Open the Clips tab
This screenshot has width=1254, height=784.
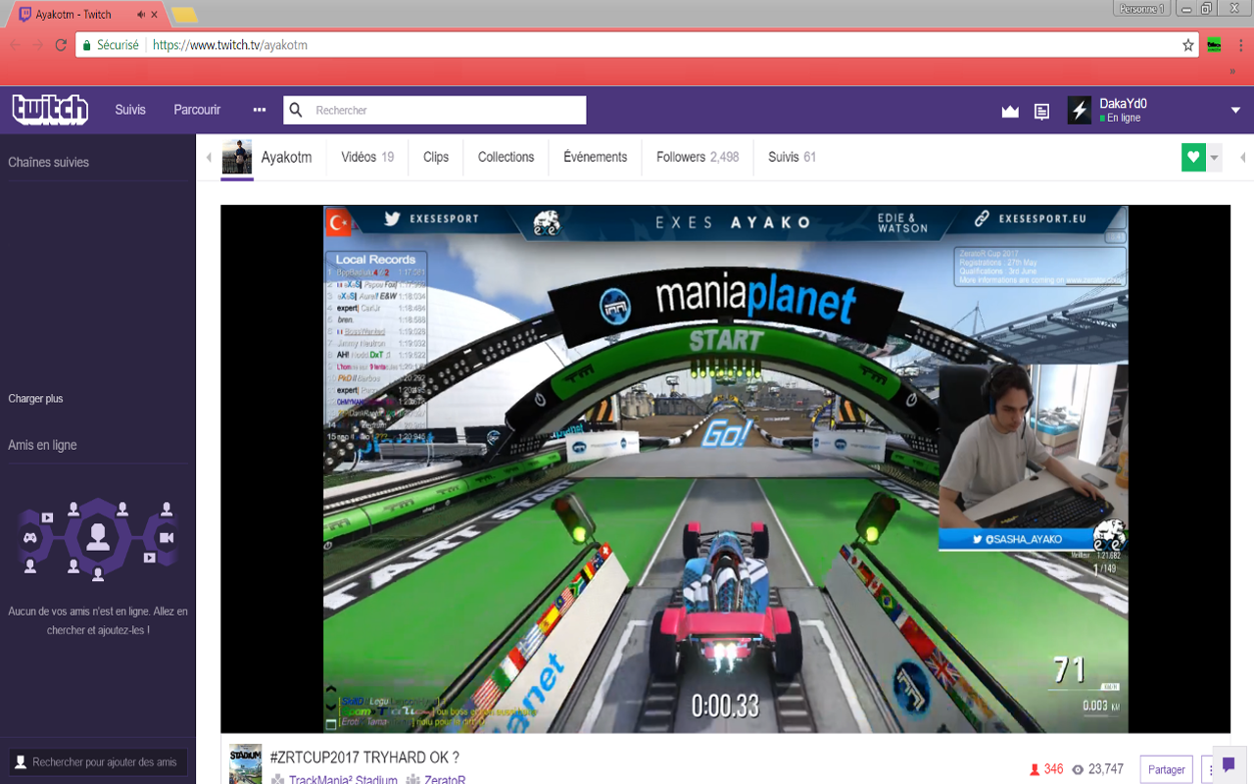click(436, 157)
